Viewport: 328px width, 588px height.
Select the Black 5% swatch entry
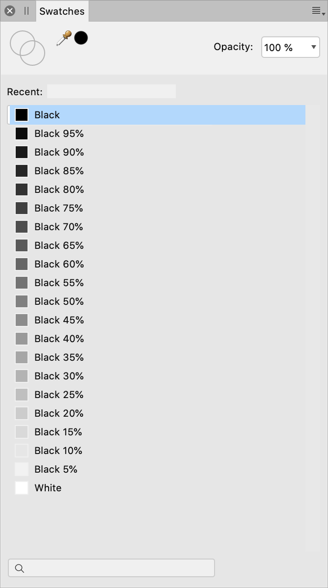(157, 469)
